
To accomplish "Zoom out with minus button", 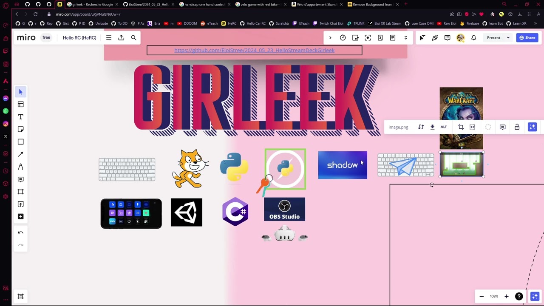I will click(482, 296).
